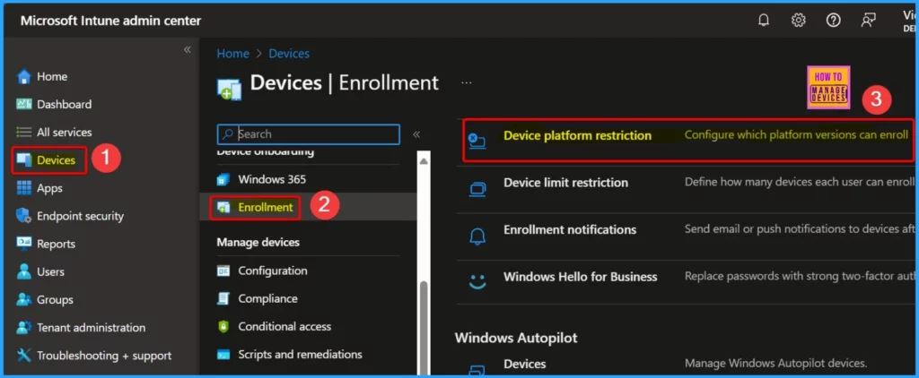Click the All services list icon

[x=24, y=133]
